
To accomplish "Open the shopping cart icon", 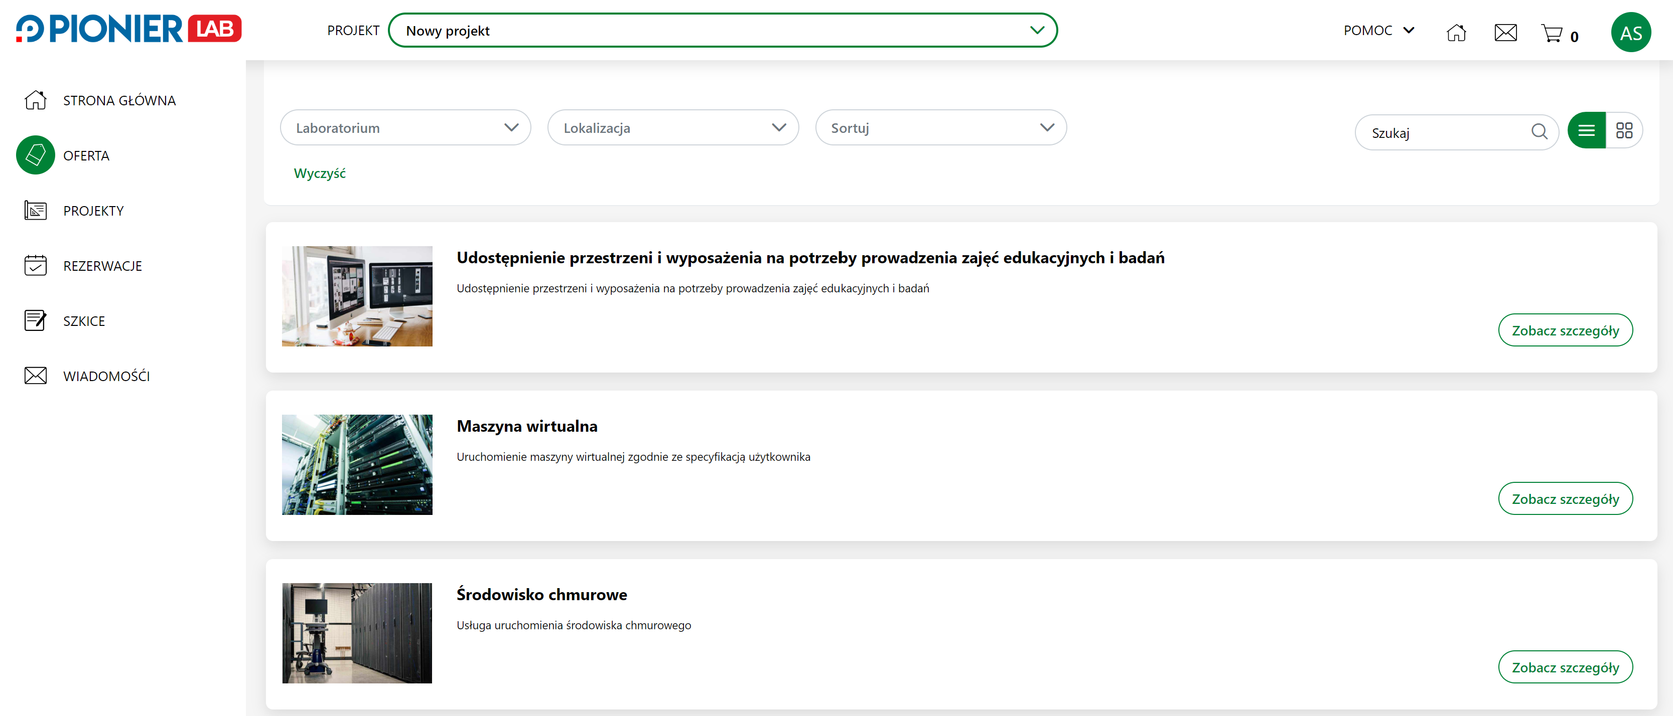I will (x=1552, y=33).
